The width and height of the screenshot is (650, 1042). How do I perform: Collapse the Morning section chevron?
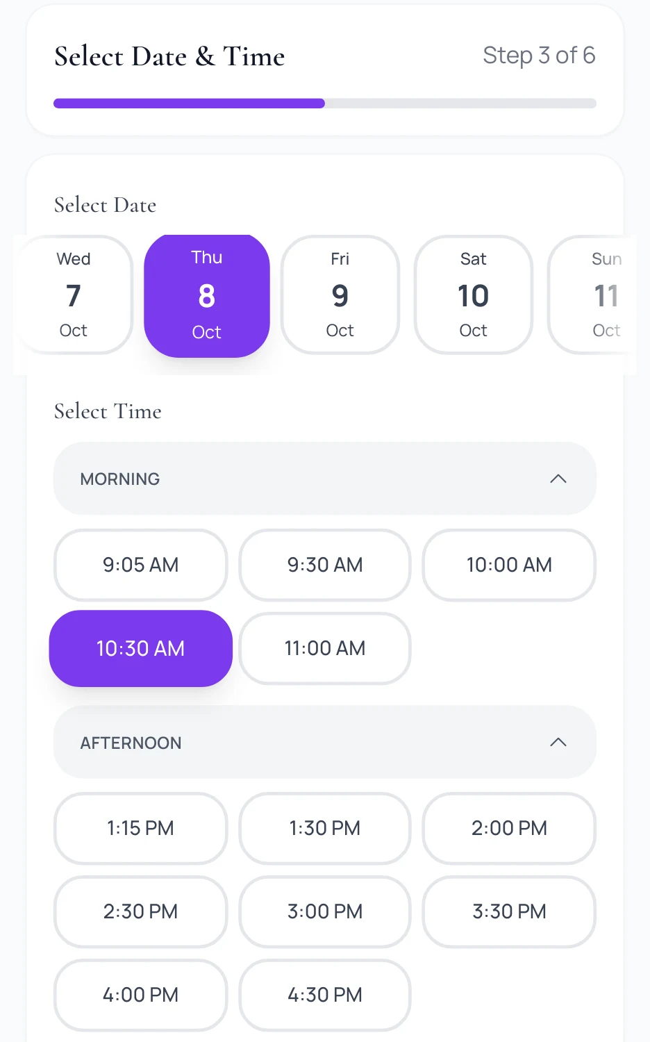pyautogui.click(x=558, y=479)
